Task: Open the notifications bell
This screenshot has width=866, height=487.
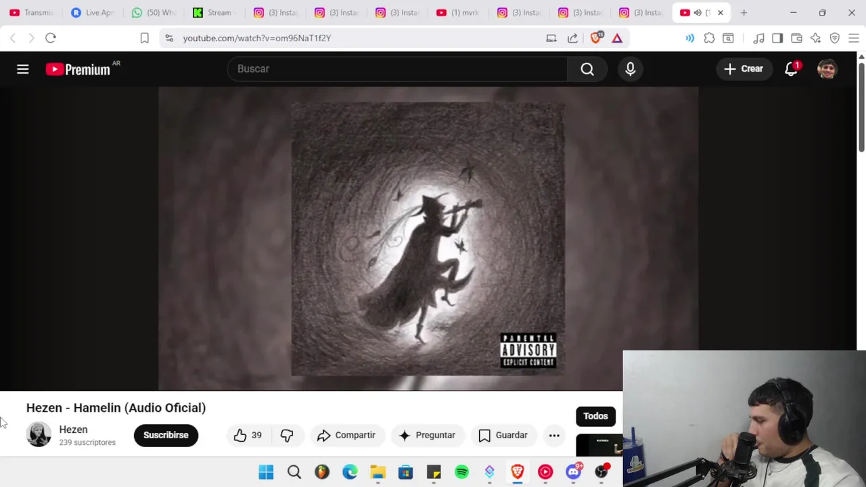Action: click(x=791, y=69)
